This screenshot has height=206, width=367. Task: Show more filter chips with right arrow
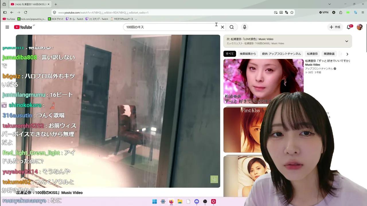point(347,54)
